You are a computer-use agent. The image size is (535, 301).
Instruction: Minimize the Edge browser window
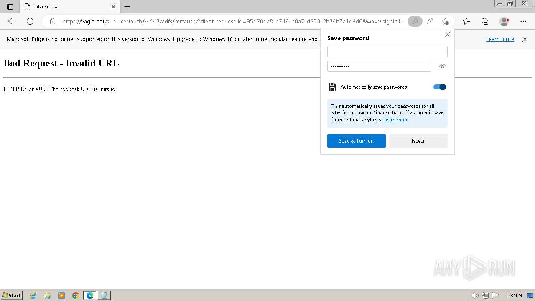pos(499,4)
